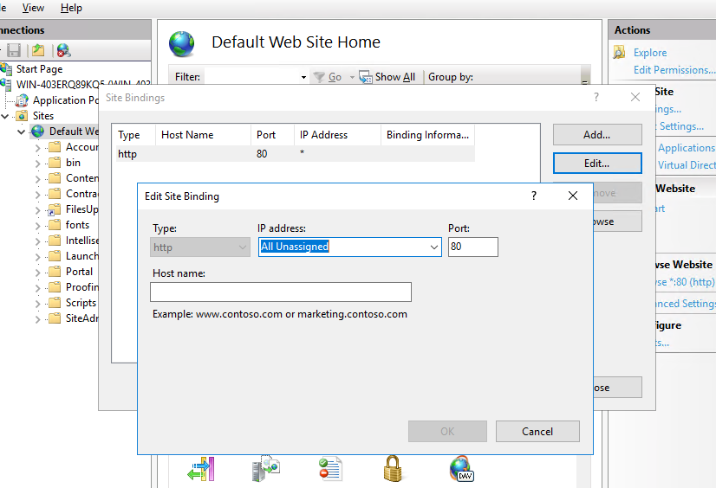Open the IP address dropdown
Image resolution: width=716 pixels, height=488 pixels.
433,247
